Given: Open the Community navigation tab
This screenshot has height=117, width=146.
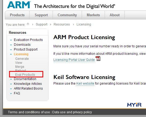Looking at the screenshot, I should (x=67, y=15).
